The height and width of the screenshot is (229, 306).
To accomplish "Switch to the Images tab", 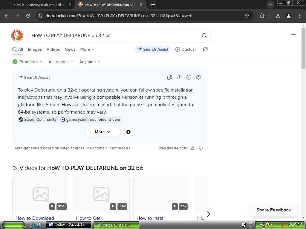I will (x=35, y=49).
